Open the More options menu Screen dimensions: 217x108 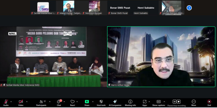(x=194, y=103)
